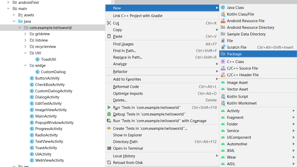This screenshot has width=298, height=167.
Task: Select Package from the New submenu
Action: tap(234, 54)
